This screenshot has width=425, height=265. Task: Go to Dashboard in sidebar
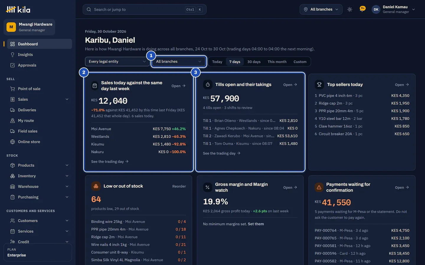click(x=40, y=44)
